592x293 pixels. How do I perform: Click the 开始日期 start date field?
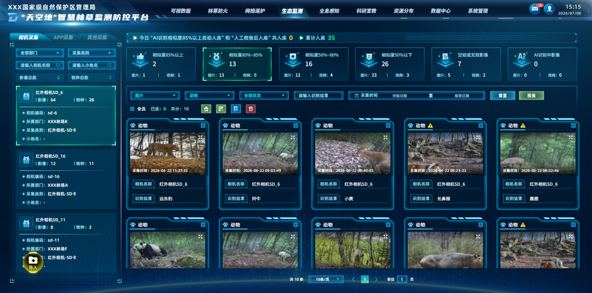coord(400,95)
